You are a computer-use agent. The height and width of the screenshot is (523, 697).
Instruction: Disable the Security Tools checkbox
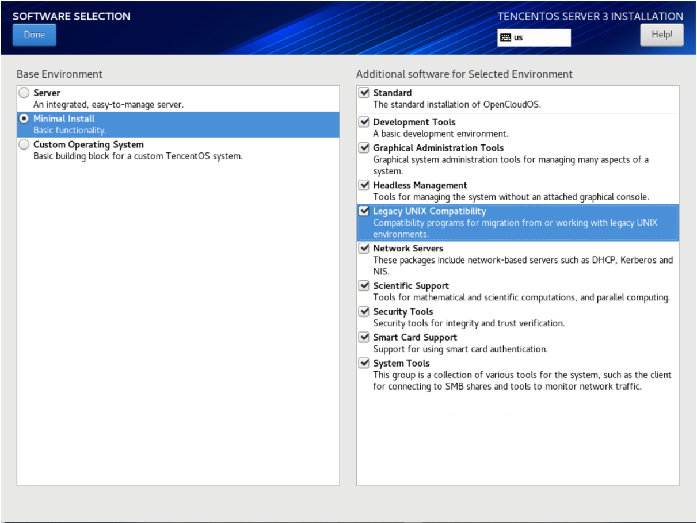(364, 312)
